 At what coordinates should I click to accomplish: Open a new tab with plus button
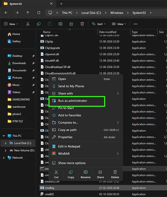pos(61,4)
